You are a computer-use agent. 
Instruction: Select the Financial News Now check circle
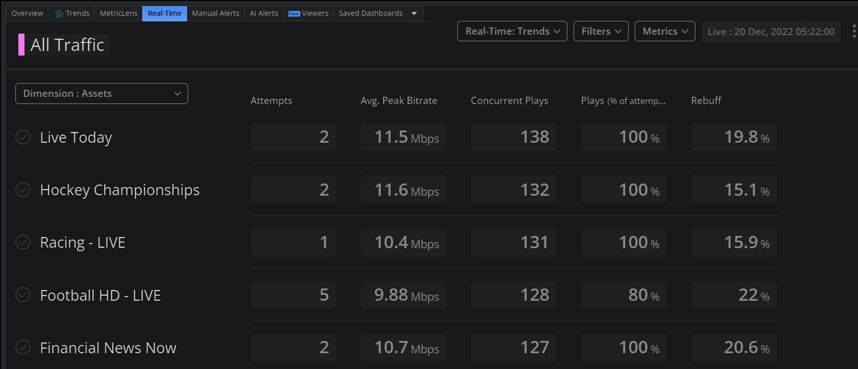(x=23, y=348)
